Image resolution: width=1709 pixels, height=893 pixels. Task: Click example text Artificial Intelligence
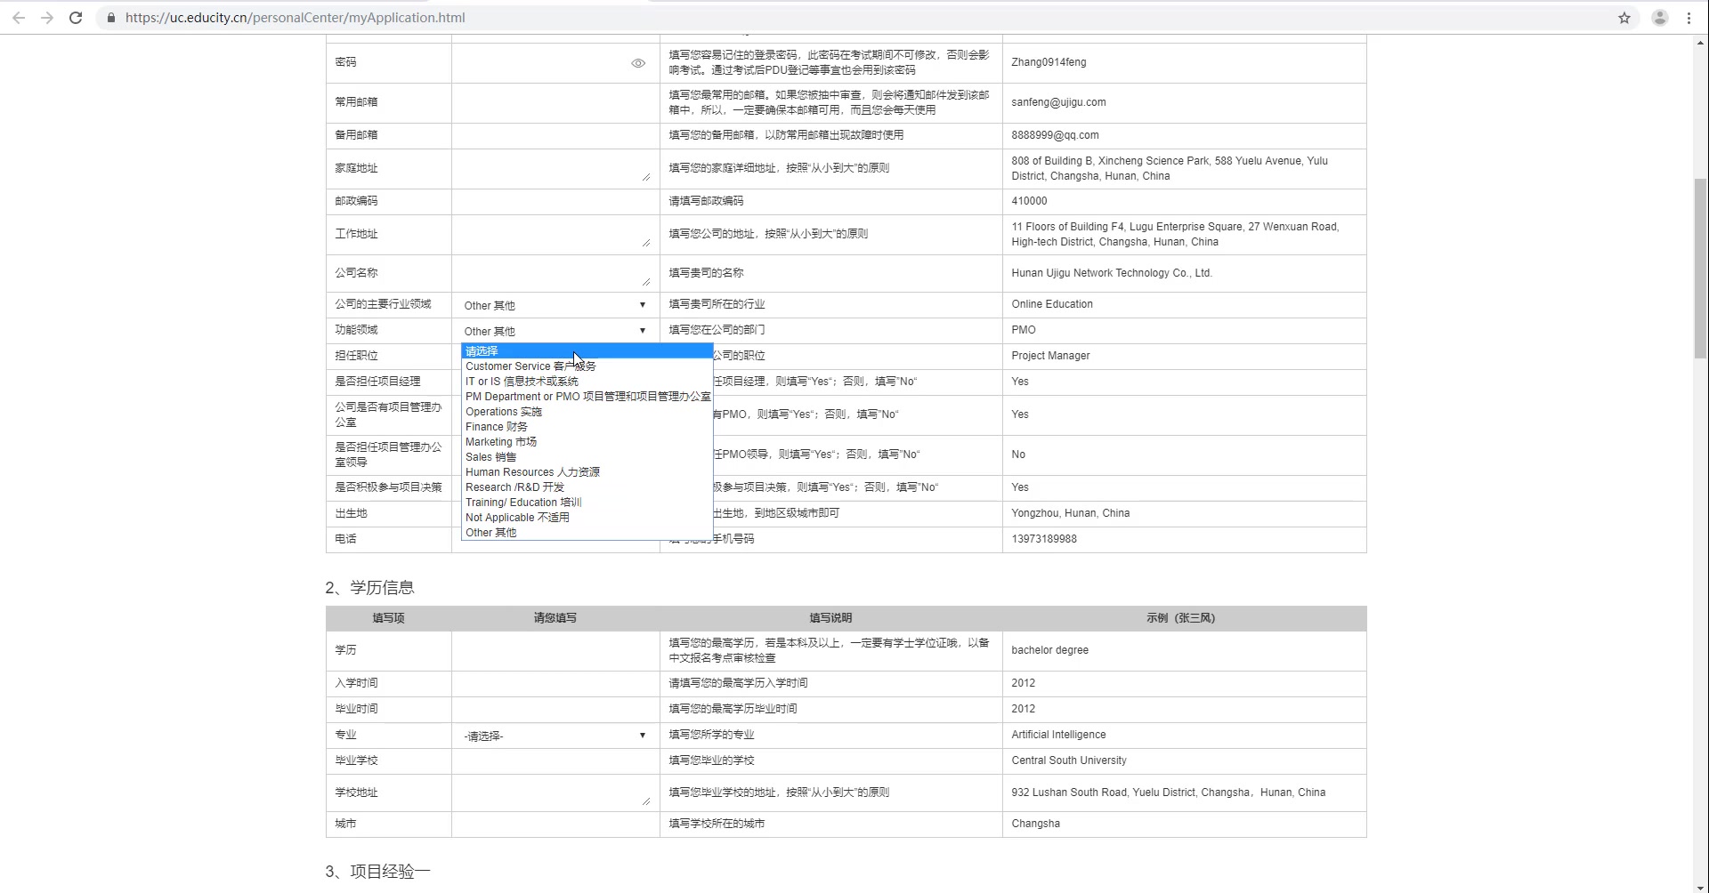click(1058, 735)
